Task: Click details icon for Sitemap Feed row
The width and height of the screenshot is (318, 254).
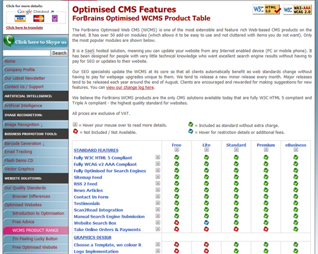Action: (x=158, y=177)
